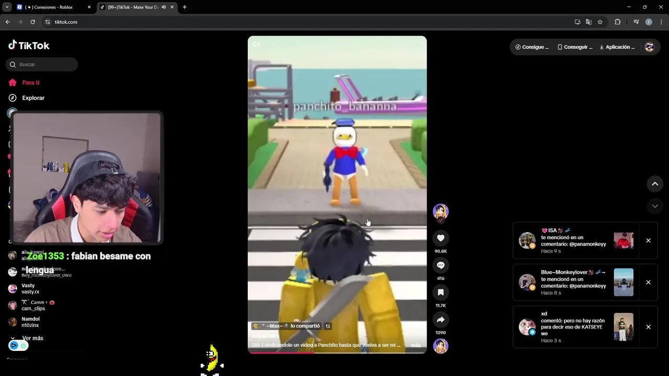Open thumbnail in Blue~Monkeylover notification
Viewport: 669px width, 376px height.
pyautogui.click(x=624, y=282)
